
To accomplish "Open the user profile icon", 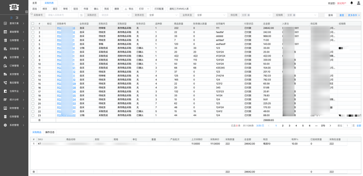I will pos(358,3).
